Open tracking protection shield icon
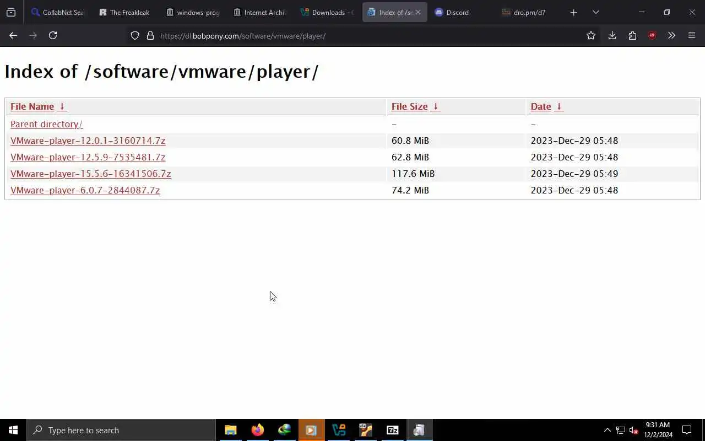This screenshot has width=705, height=441. [135, 35]
